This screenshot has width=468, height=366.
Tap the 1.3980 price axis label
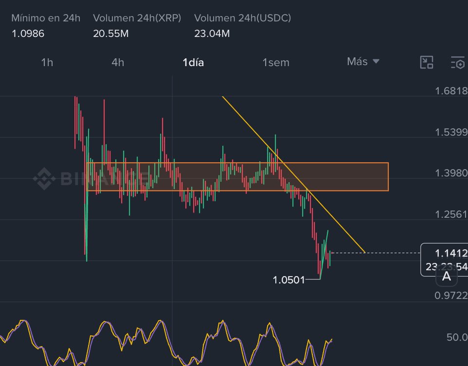point(451,173)
